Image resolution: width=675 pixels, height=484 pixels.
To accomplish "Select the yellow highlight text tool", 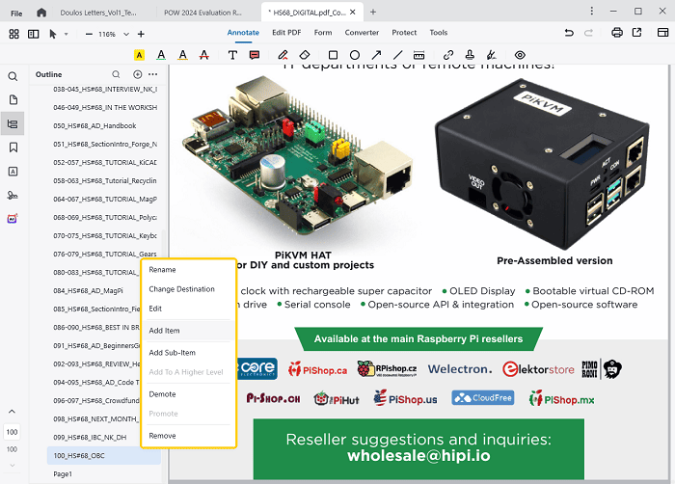I will (x=139, y=55).
